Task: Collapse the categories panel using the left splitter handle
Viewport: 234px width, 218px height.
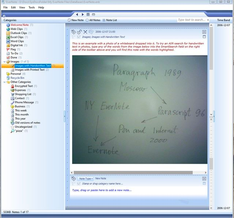Action: coord(64,116)
